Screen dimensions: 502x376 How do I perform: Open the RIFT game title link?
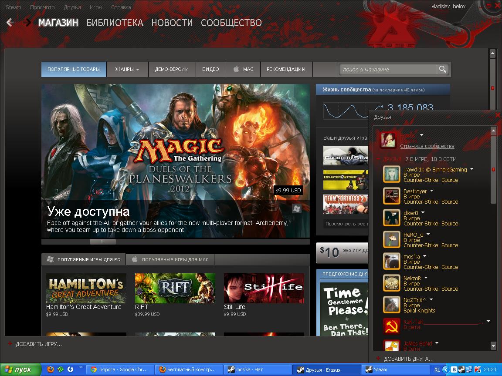(x=142, y=307)
